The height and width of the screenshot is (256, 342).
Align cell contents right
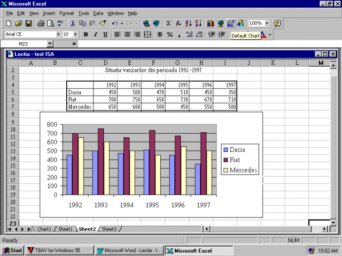click(x=137, y=34)
